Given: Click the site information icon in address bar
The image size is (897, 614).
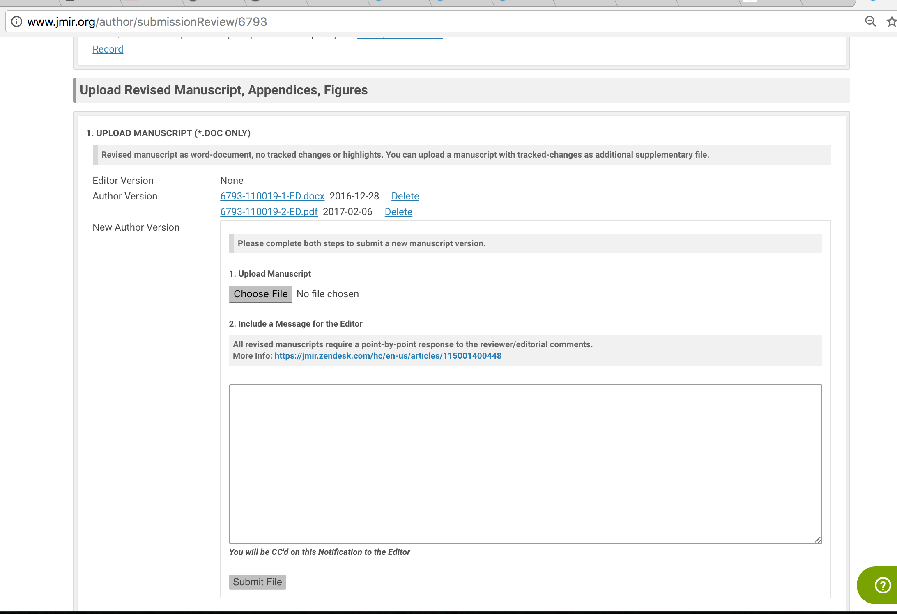Looking at the screenshot, I should coord(16,22).
